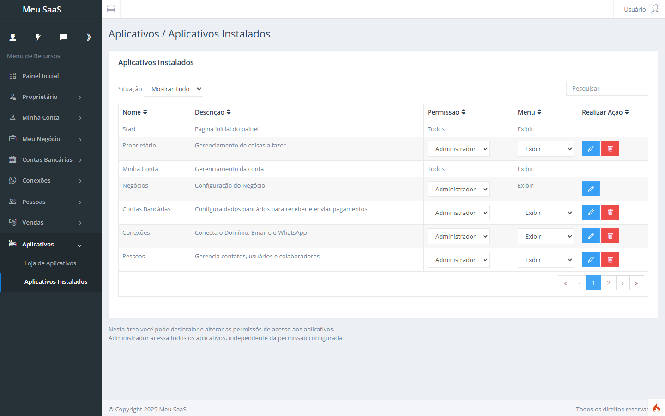Go to previous page arrow
The width and height of the screenshot is (665, 416).
(x=579, y=283)
